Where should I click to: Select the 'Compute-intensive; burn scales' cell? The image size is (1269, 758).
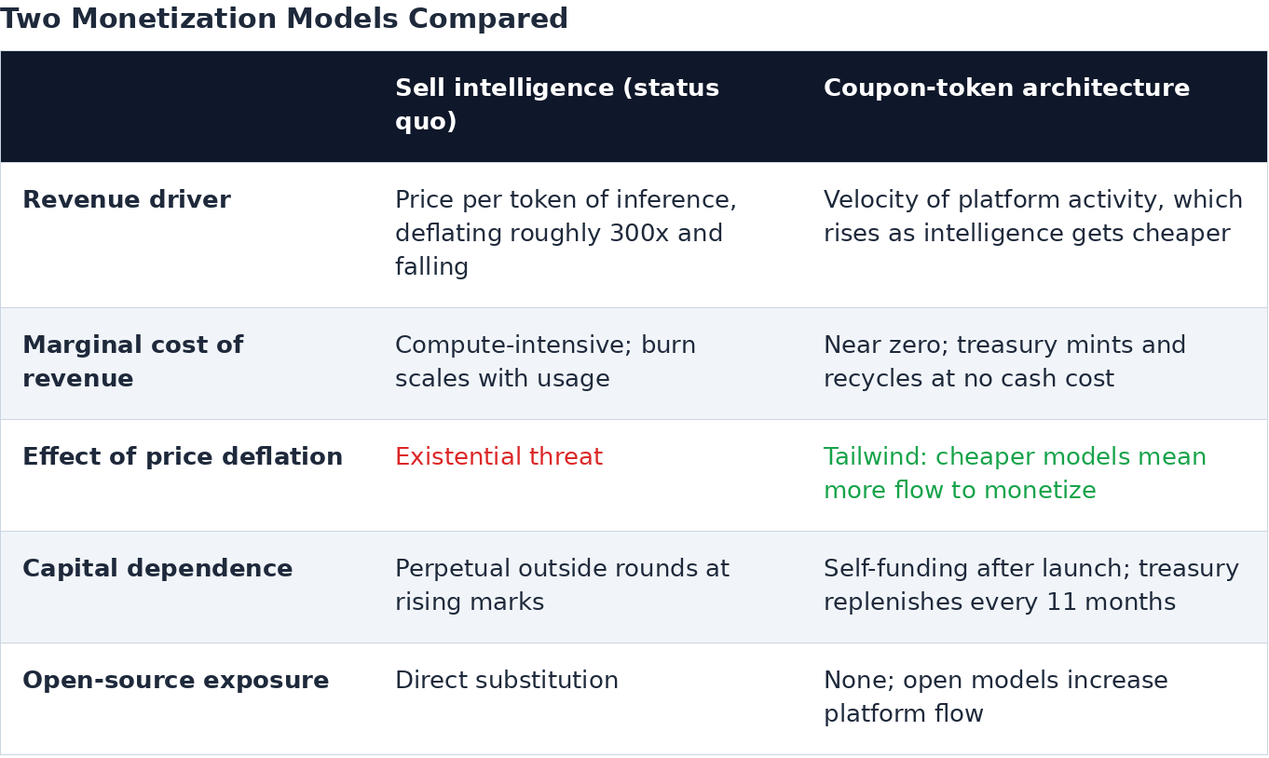point(587,363)
